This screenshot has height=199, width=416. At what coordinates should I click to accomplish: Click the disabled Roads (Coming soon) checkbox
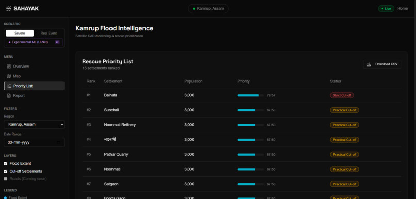coord(6,179)
